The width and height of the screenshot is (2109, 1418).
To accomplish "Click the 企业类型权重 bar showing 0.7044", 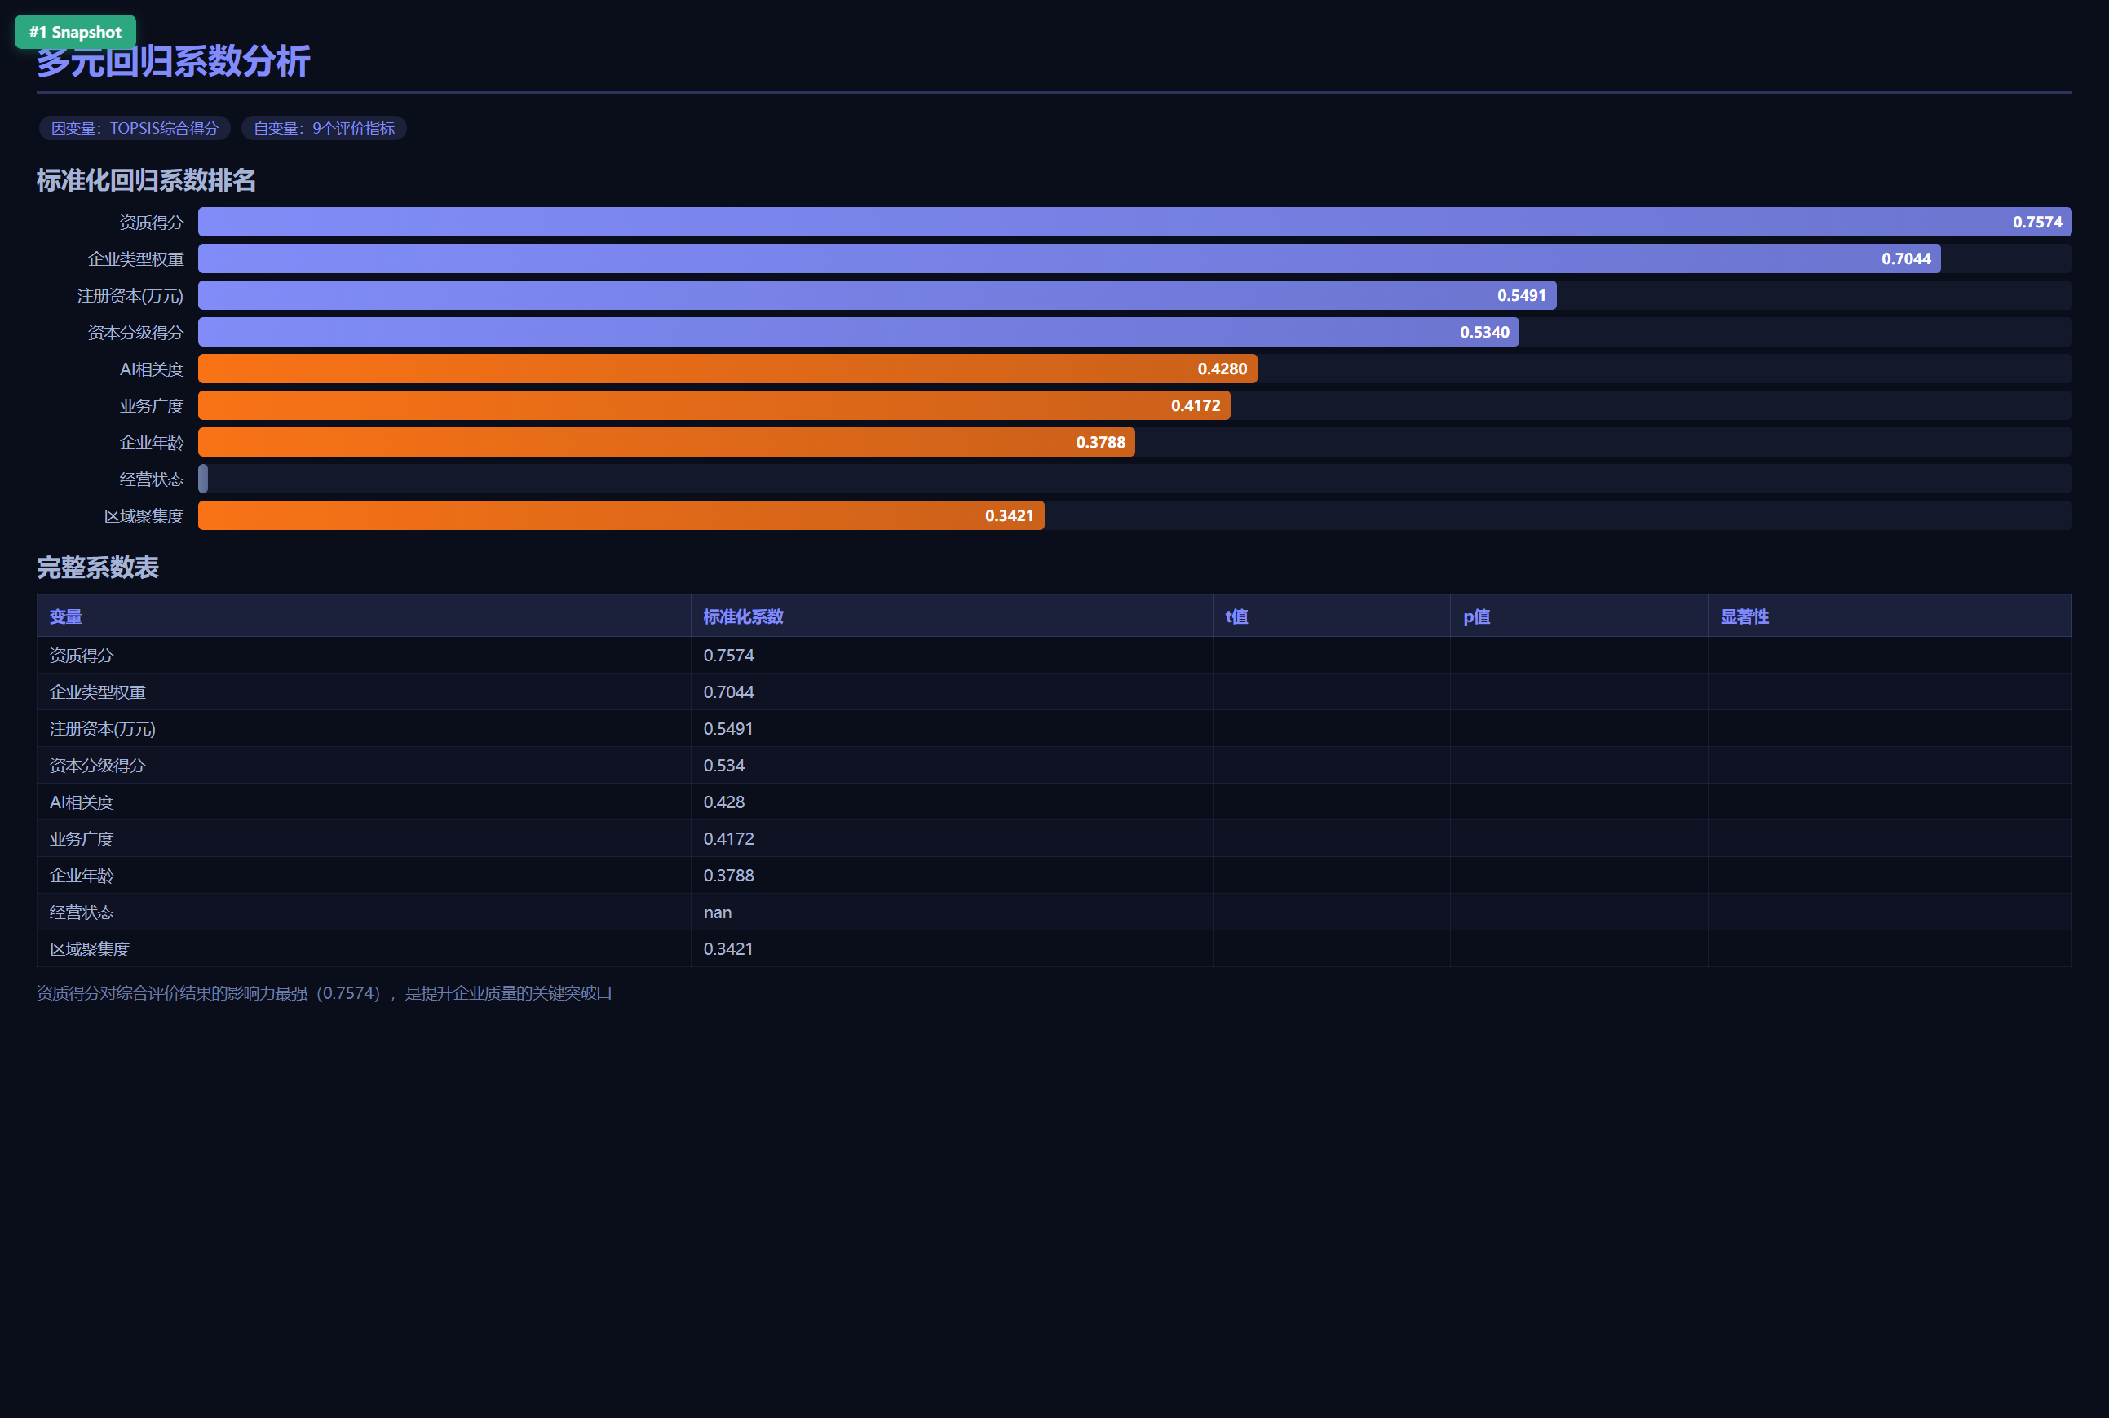I will coord(1069,258).
